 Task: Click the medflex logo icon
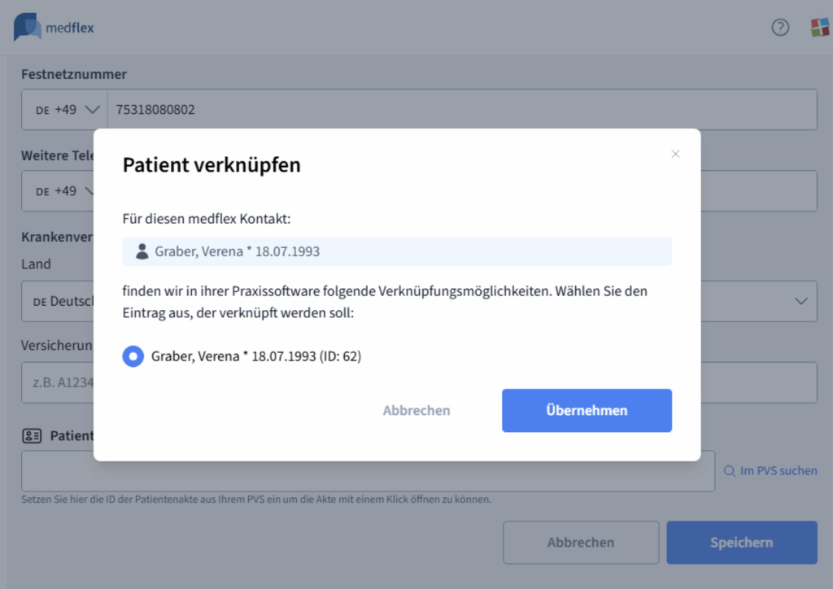[27, 27]
